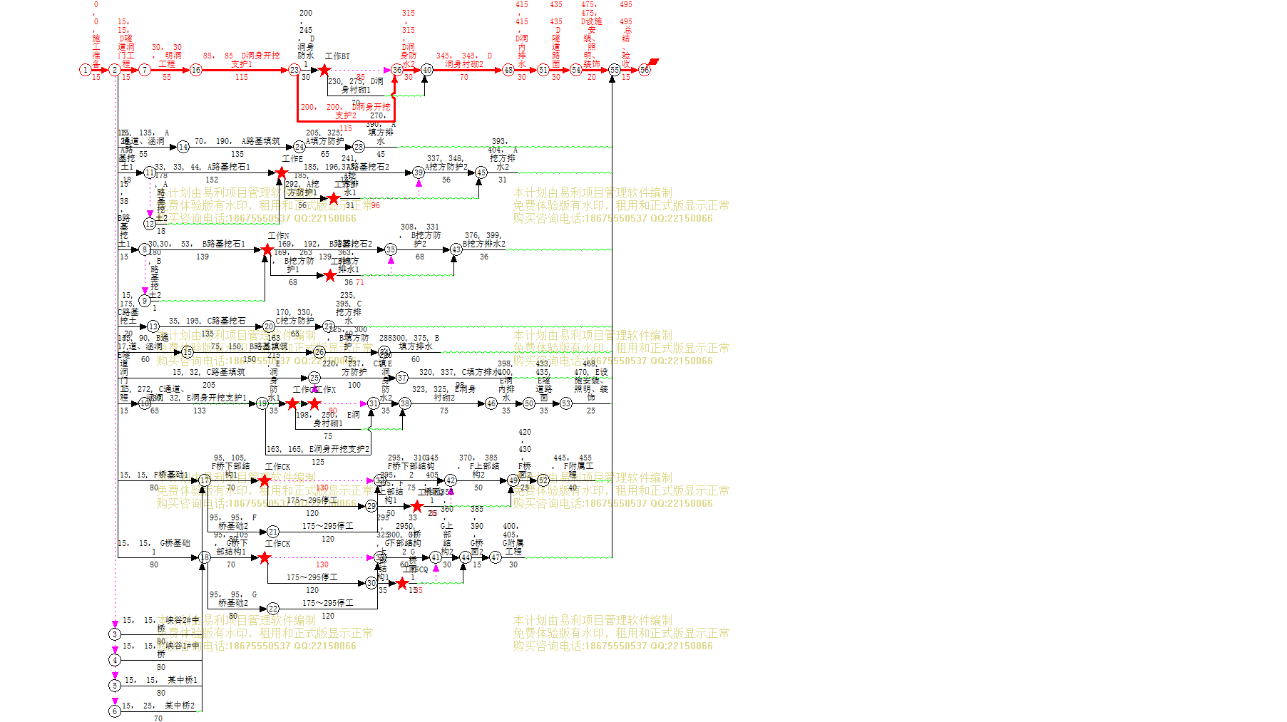Select event node 35
The width and height of the screenshot is (1287, 722).
pyautogui.click(x=391, y=249)
